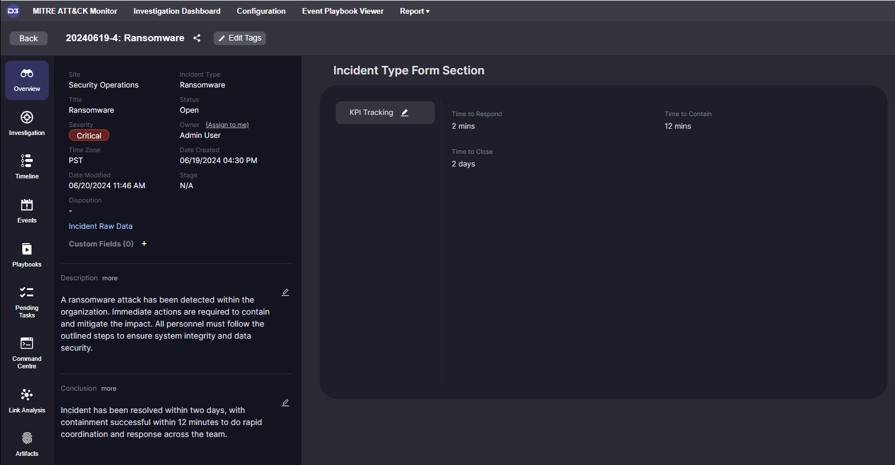Open the Timeline sidebar view
Viewport: 895px width, 465px height.
point(27,167)
